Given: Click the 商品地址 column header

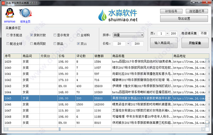Looking at the screenshot, I should [191, 56].
